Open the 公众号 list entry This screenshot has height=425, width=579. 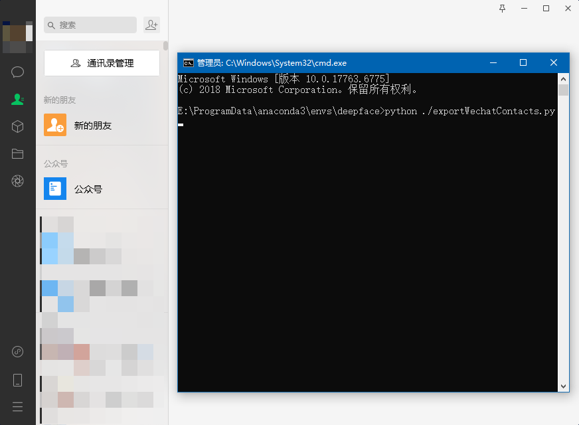[x=102, y=189]
